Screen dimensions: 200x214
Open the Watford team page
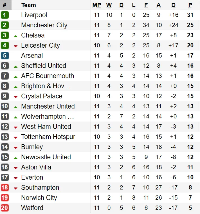pyautogui.click(x=32, y=208)
